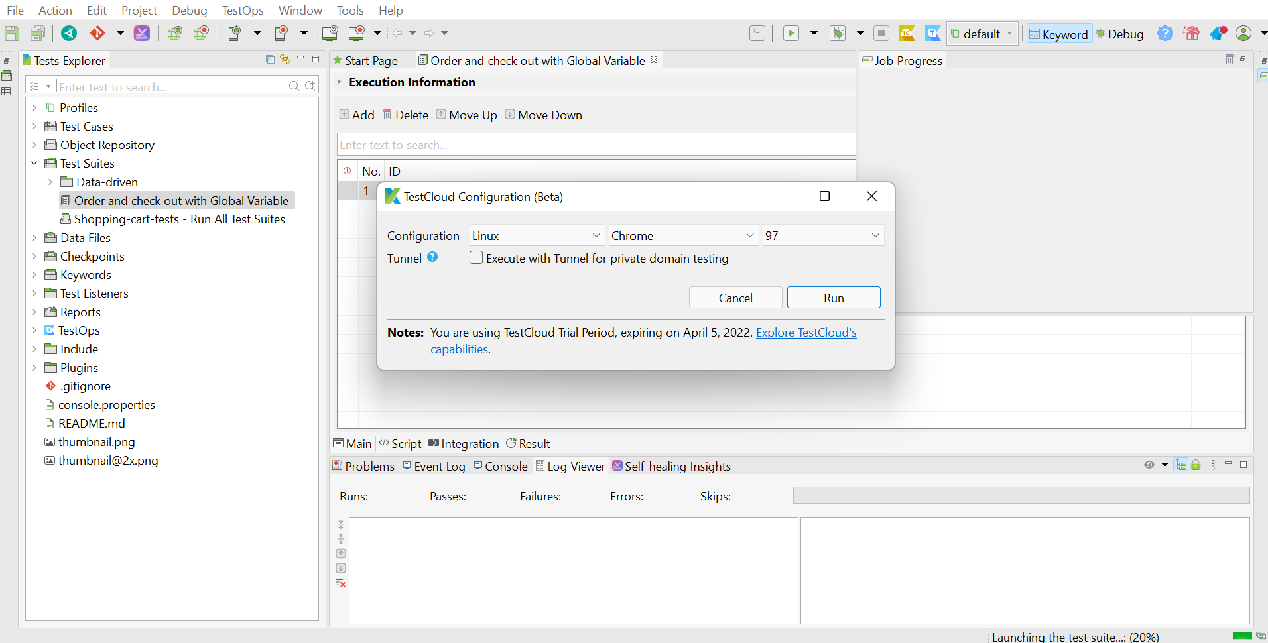Click the Spy Windows monitor icon
Screen dimensions: 1268x643
coord(330,33)
